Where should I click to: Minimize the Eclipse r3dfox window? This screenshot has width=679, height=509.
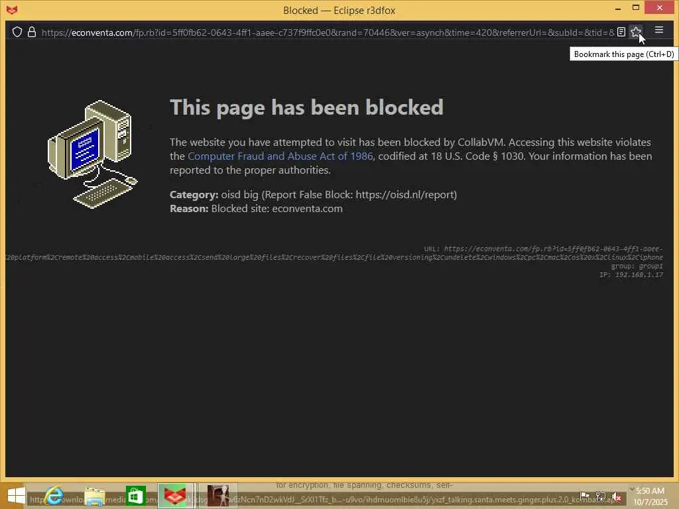(618, 8)
